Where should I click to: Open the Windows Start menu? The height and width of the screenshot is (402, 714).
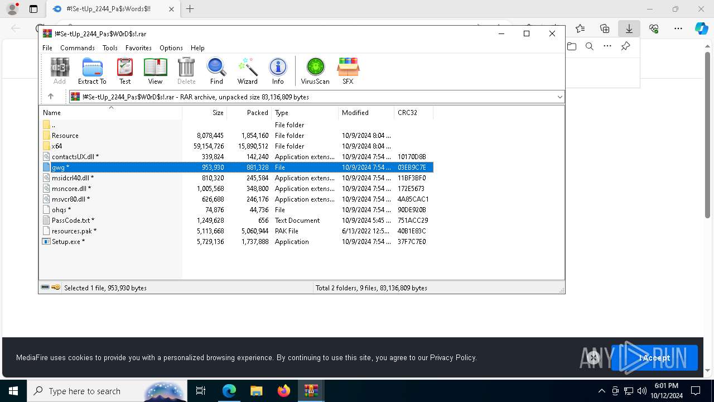pos(13,391)
